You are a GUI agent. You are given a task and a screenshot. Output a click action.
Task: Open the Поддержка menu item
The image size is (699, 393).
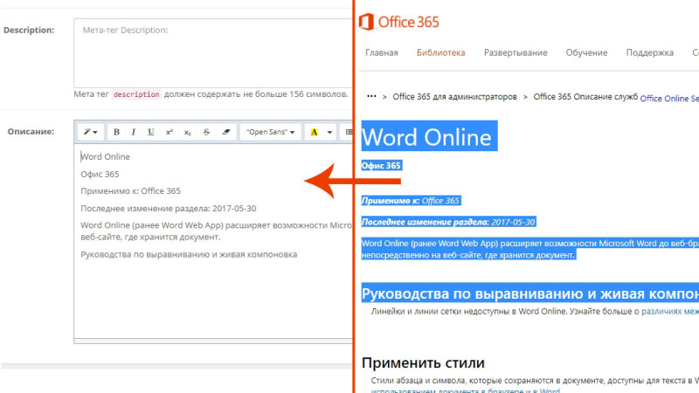649,52
